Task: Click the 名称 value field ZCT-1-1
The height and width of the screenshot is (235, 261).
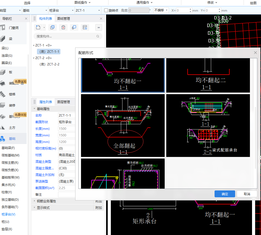Action: 67,115
